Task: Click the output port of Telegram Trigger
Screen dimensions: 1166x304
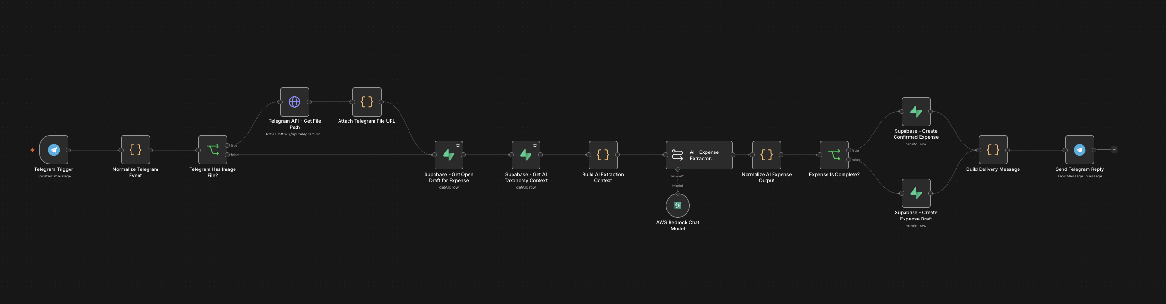Action: point(68,150)
